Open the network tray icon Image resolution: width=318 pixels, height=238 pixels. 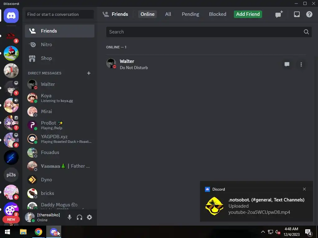tap(270, 232)
